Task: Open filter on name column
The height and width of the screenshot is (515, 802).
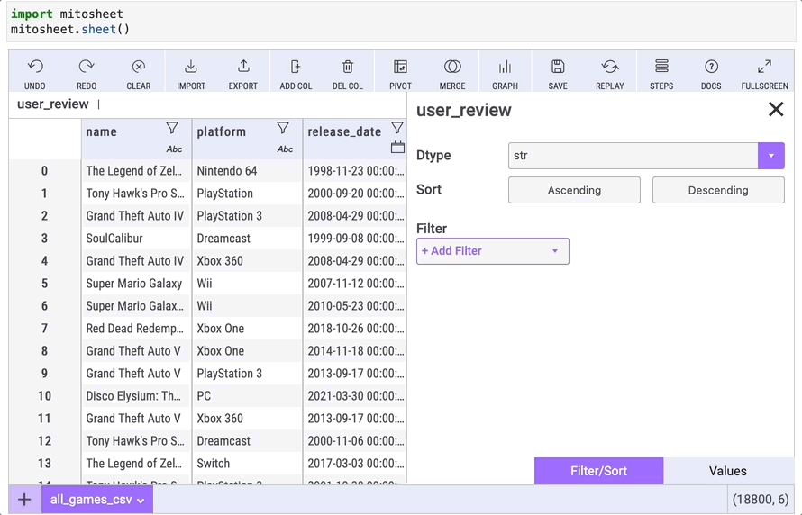Action: click(x=172, y=129)
